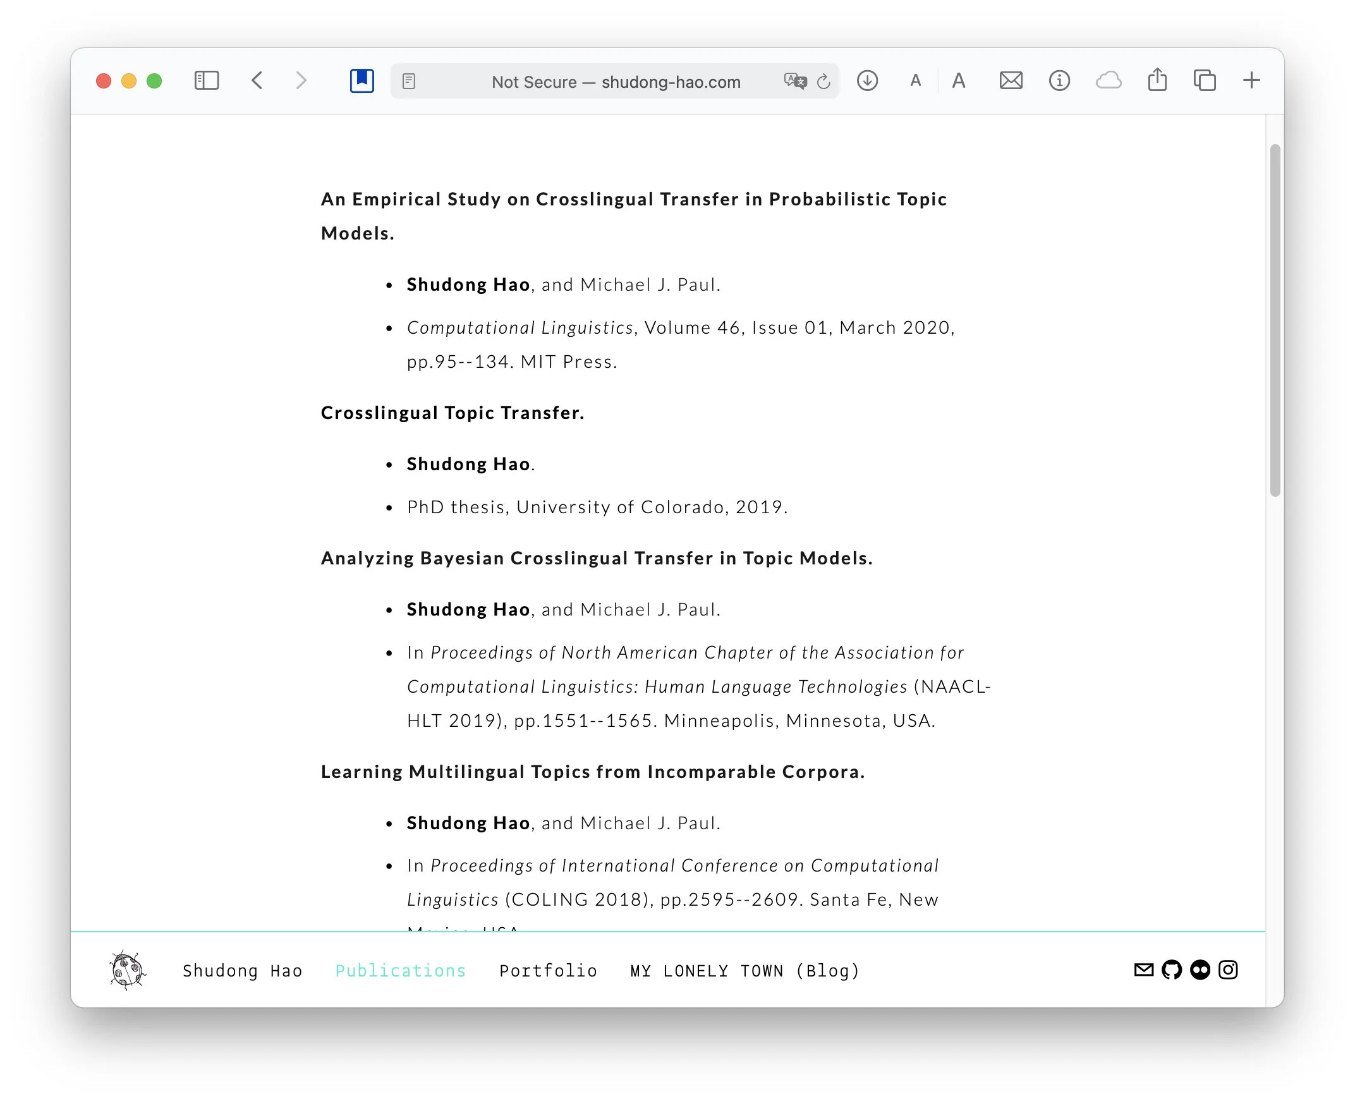Enter full screen with green button

154,80
